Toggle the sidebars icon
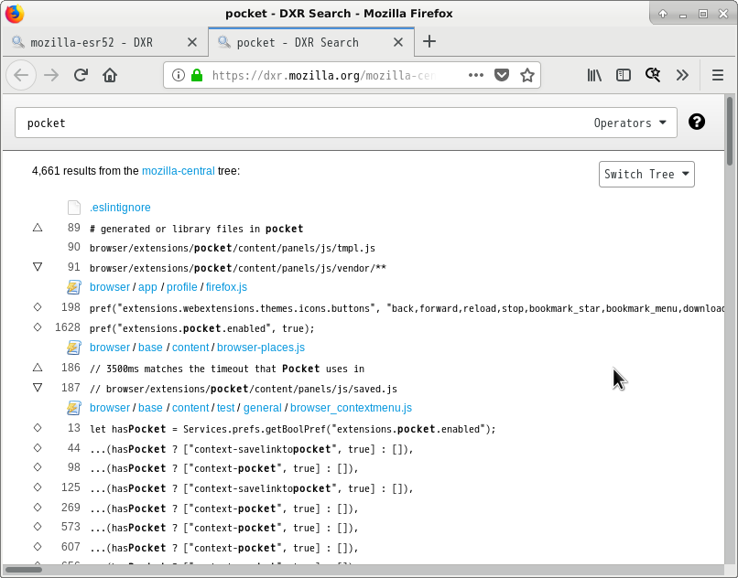 [x=624, y=75]
